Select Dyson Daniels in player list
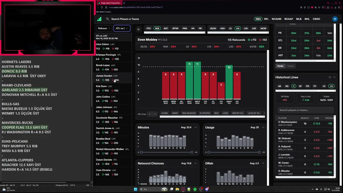The image size is (343, 193). point(113,162)
